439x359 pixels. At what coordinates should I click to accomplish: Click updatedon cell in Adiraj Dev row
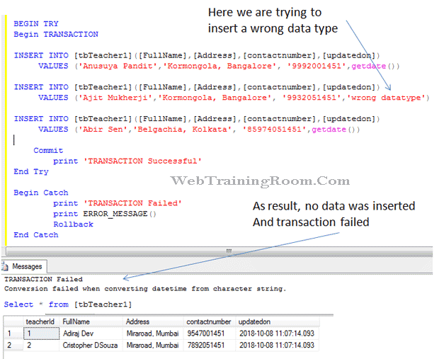pyautogui.click(x=277, y=334)
